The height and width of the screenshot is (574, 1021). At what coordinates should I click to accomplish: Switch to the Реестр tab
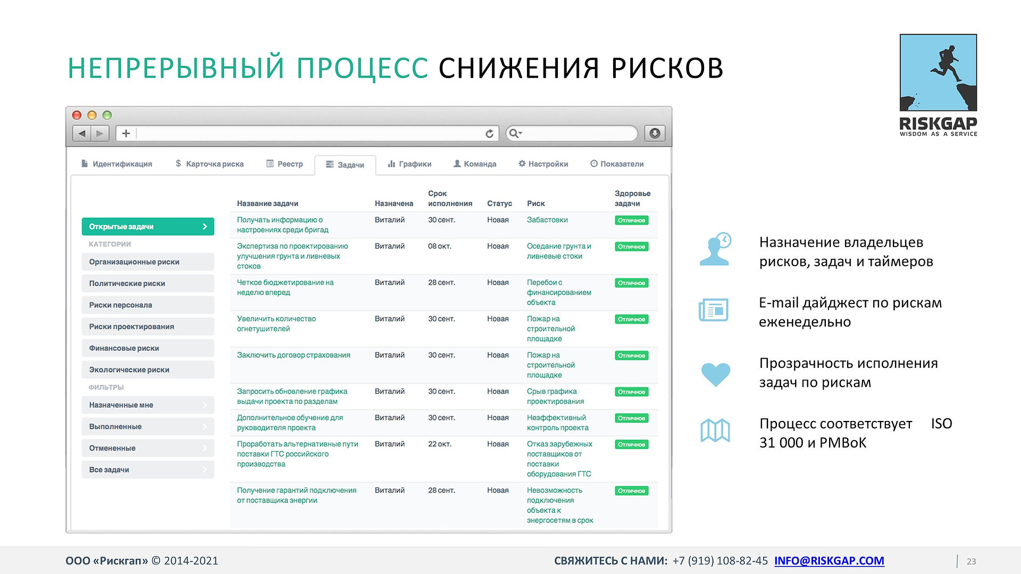284,164
